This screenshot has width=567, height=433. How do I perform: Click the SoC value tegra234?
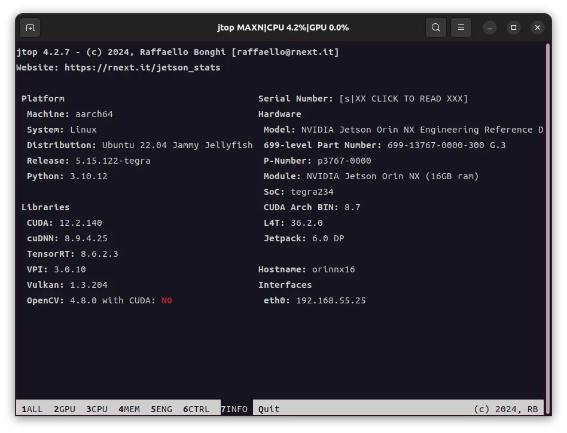click(x=312, y=192)
